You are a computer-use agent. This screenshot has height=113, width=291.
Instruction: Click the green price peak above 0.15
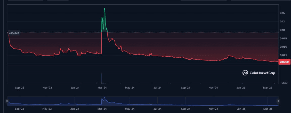[104, 9]
